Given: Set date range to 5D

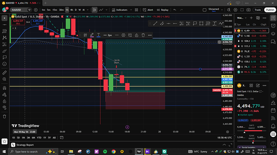Looking at the screenshot, I should click(x=18, y=137).
